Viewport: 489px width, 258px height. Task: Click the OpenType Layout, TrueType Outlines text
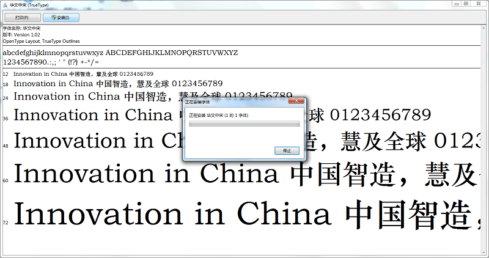click(41, 41)
